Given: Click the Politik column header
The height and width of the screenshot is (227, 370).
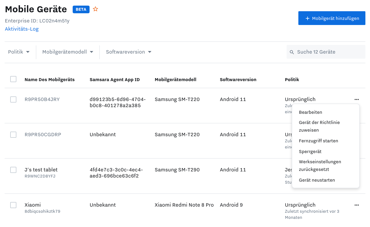Looking at the screenshot, I should coord(292,80).
